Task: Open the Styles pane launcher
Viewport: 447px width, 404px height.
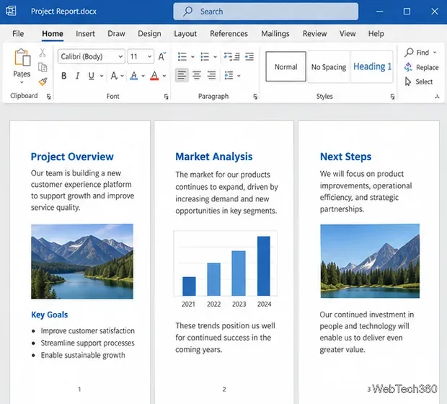Action: (x=392, y=97)
